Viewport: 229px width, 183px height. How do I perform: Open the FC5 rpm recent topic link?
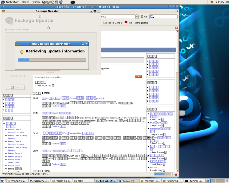pos(159,123)
